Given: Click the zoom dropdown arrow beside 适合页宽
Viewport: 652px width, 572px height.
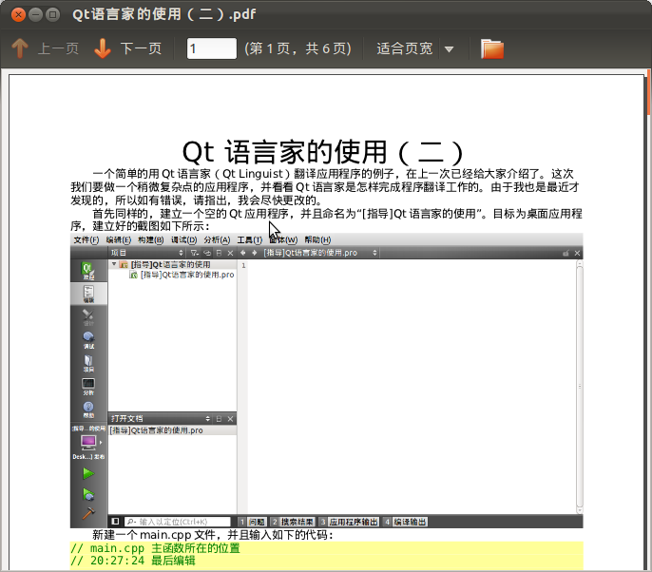Looking at the screenshot, I should tap(449, 49).
